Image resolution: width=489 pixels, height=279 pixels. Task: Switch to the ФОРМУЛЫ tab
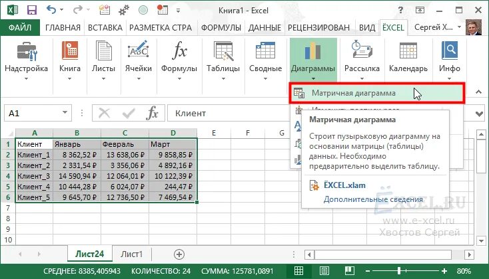click(221, 28)
